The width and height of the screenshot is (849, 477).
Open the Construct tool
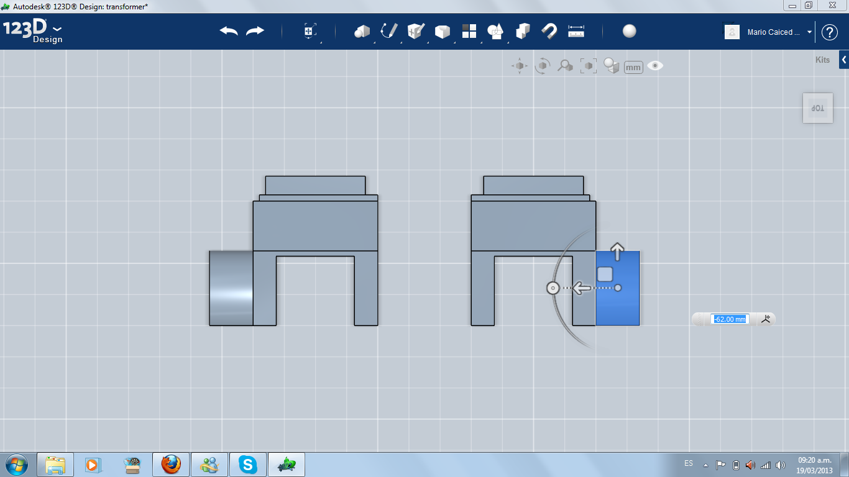pos(415,31)
